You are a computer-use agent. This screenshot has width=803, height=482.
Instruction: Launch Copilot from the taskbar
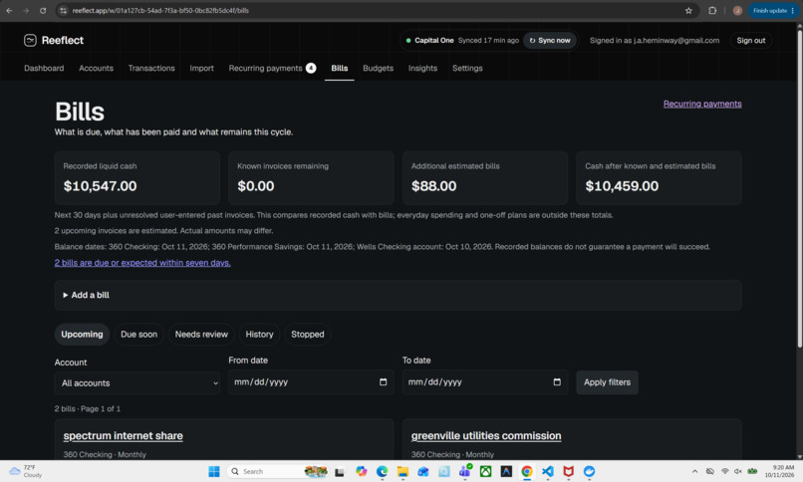[x=361, y=471]
